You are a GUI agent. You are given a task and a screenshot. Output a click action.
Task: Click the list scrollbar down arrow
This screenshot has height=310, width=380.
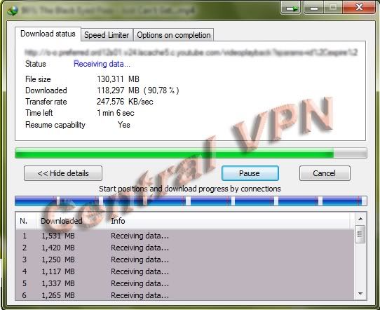tap(360, 294)
